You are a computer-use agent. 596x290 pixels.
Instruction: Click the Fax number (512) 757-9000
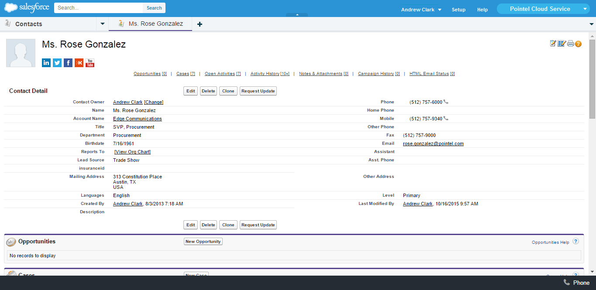419,135
